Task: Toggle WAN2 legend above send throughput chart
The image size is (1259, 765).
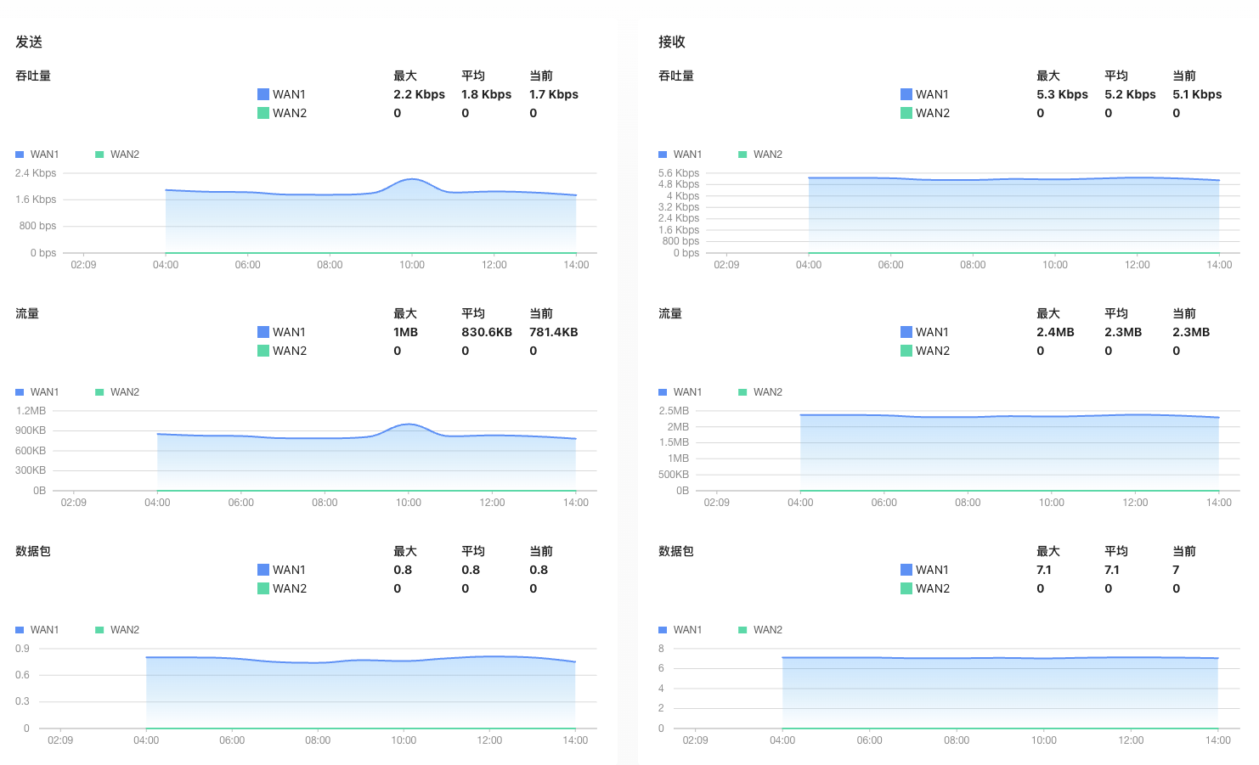Action: (117, 155)
